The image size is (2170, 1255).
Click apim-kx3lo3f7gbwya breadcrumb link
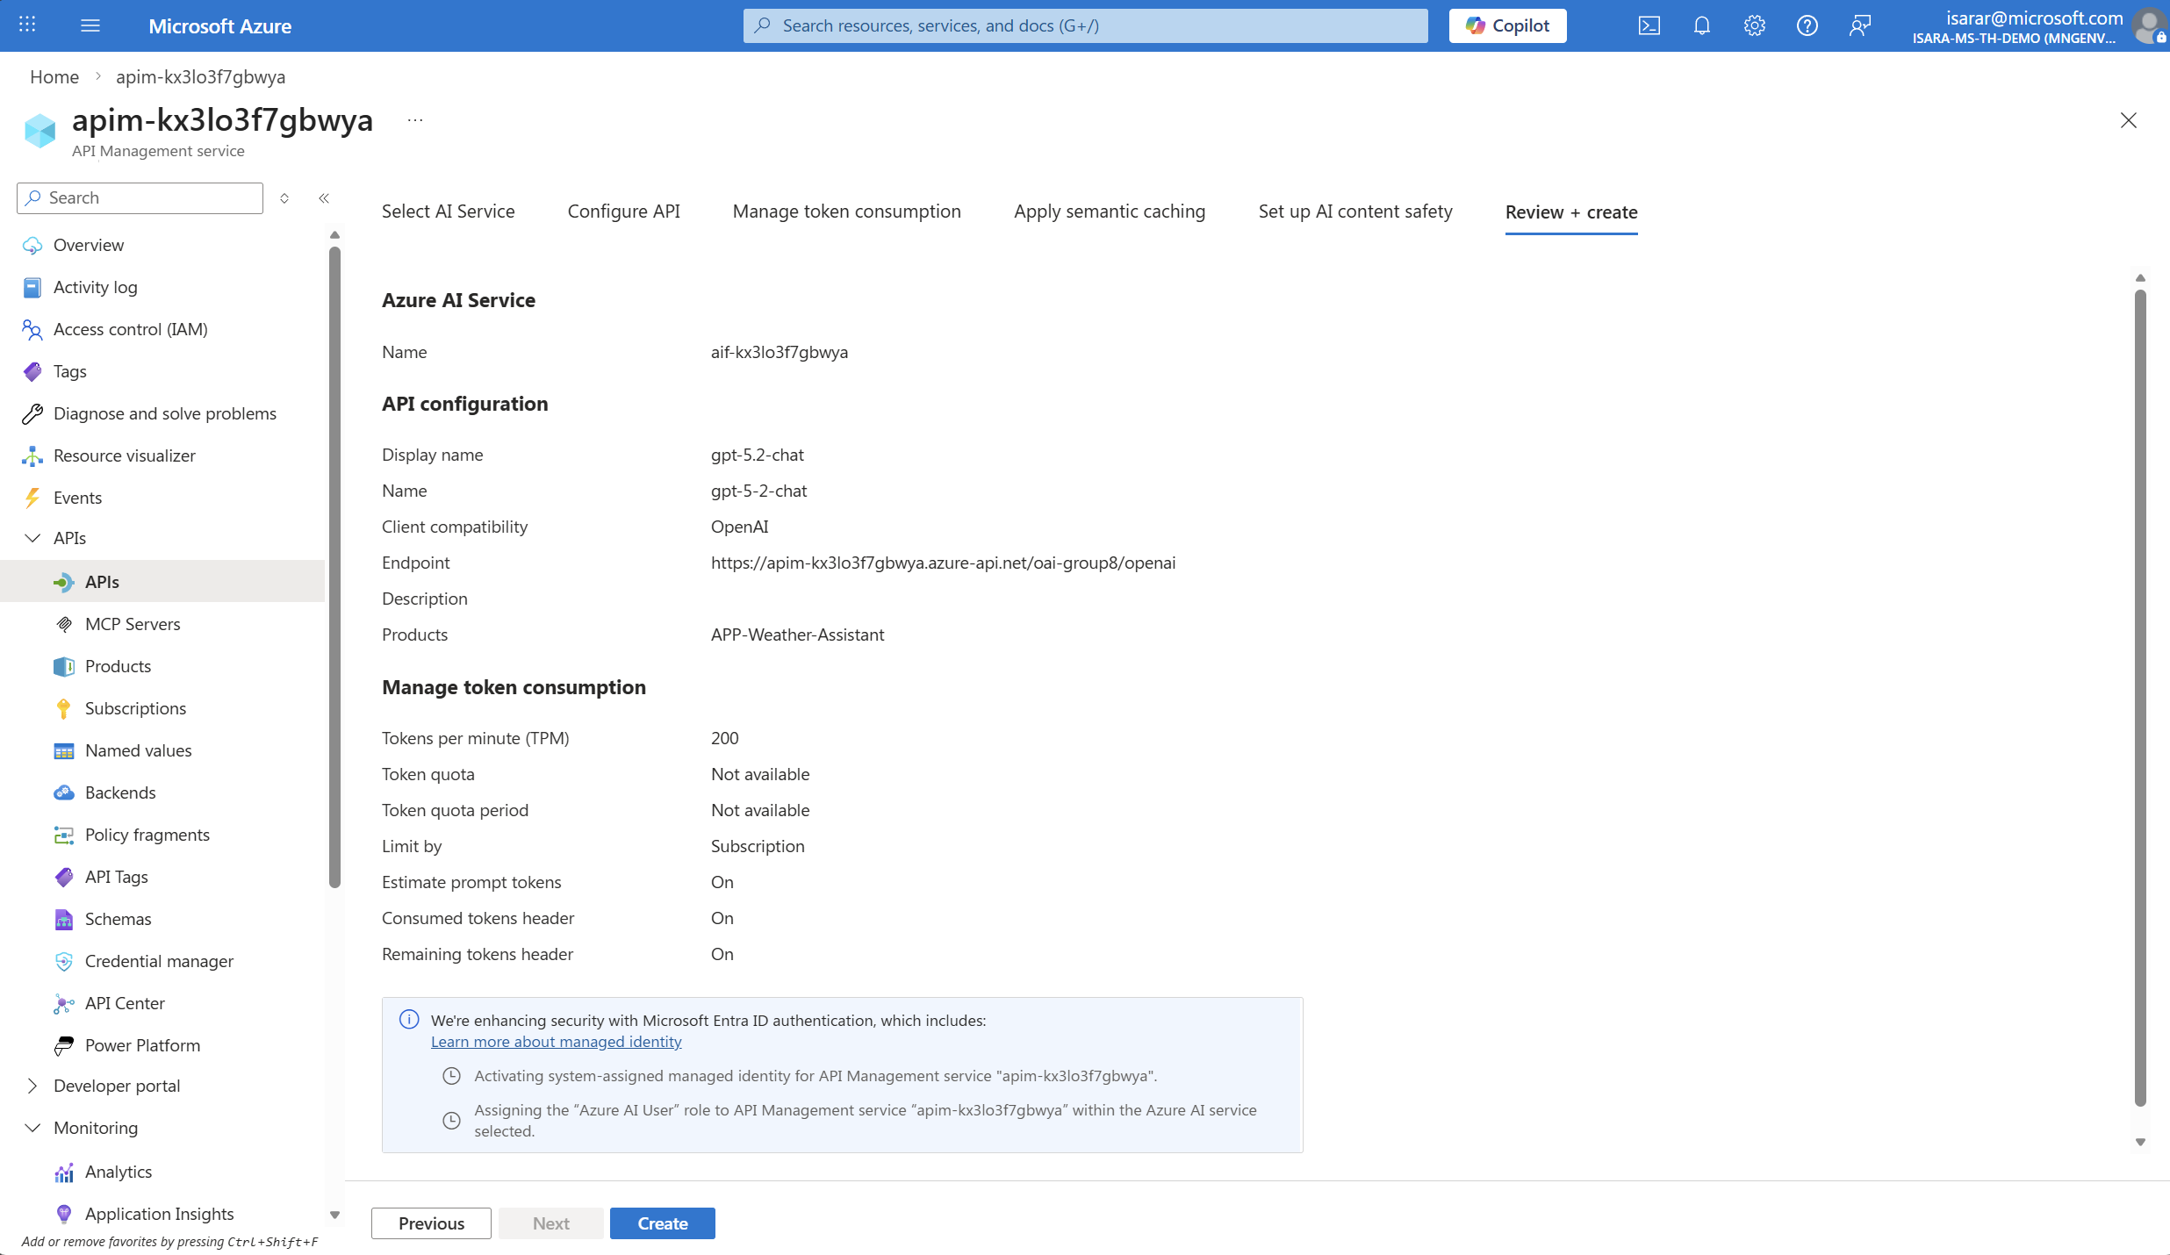[200, 76]
